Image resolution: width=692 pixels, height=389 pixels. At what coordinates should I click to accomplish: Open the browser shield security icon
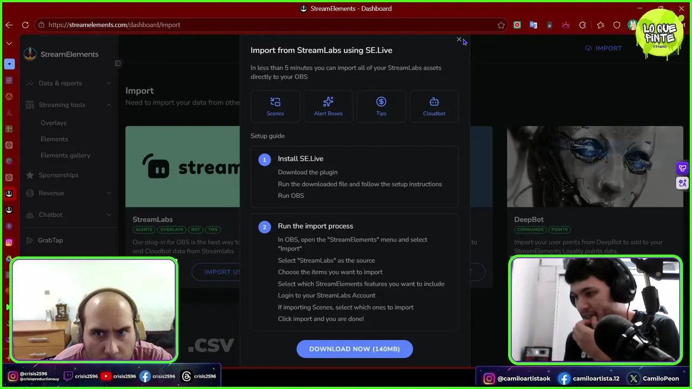(617, 25)
